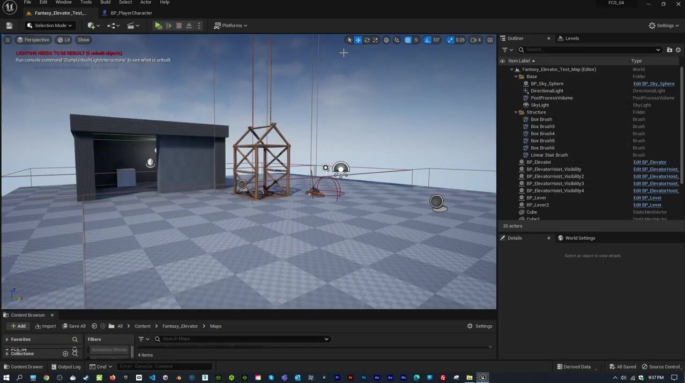The width and height of the screenshot is (685, 383).
Task: Click the Import button in Content Browser
Action: (x=46, y=326)
